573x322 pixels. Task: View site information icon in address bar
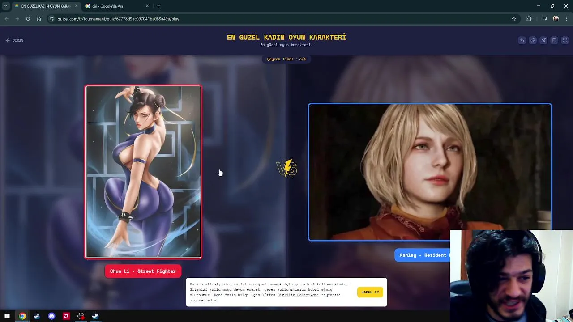tap(51, 19)
